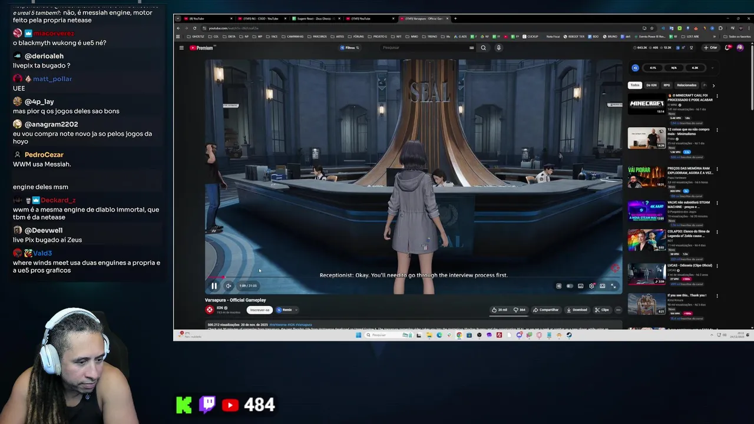Screen dimensions: 754x424
Task: Toggle the autoplay switch in player
Action: click(x=569, y=286)
